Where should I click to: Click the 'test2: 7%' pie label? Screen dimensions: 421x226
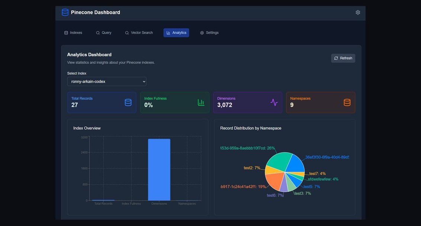[252, 168]
